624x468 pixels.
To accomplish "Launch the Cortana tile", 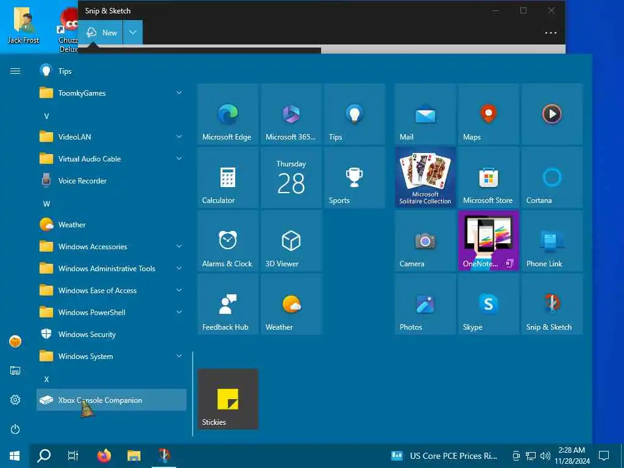I will point(551,177).
